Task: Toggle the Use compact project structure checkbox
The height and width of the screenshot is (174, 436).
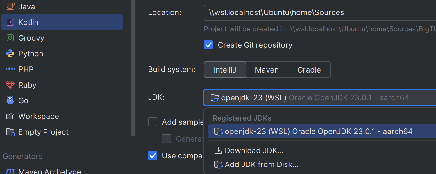Action: [x=153, y=156]
